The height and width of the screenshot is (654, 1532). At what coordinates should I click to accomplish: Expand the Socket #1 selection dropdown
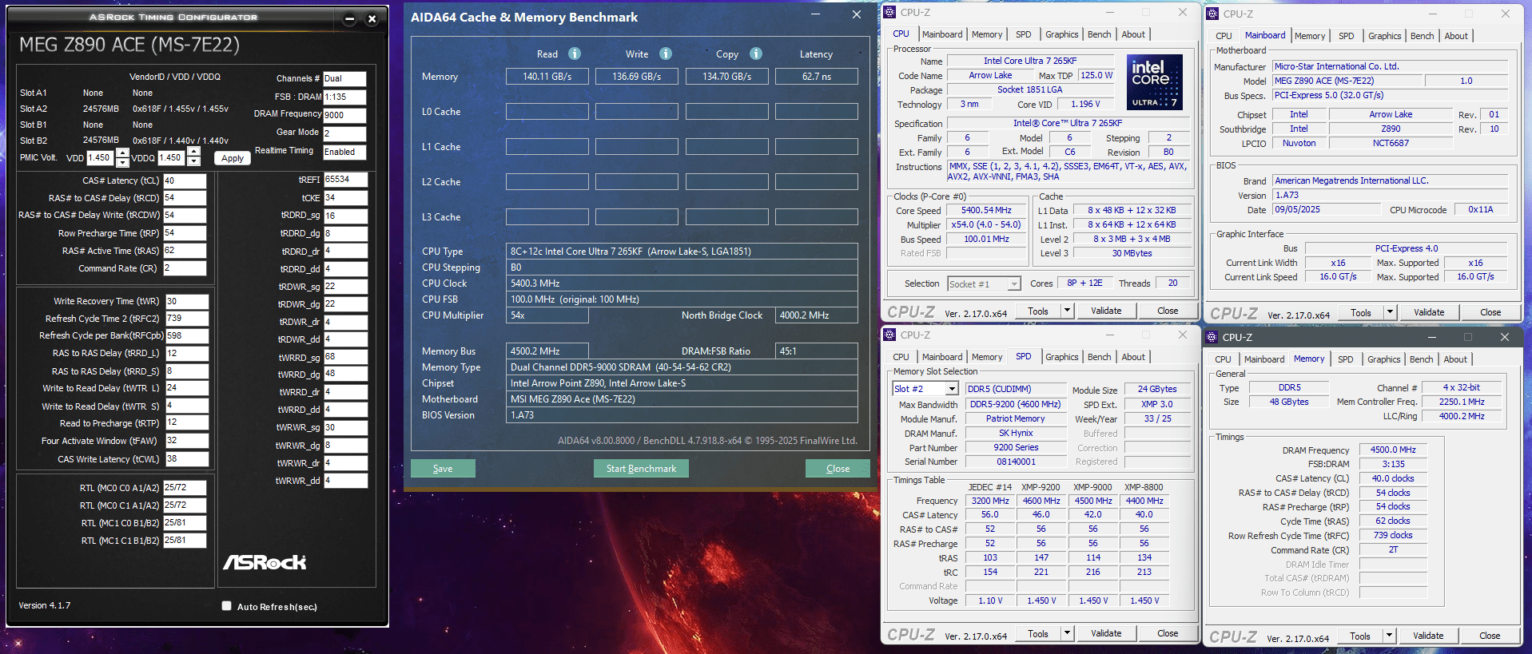(x=1014, y=284)
